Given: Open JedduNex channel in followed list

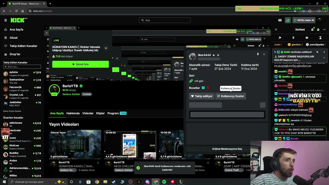Looking at the screenshot, I should tap(22, 104).
